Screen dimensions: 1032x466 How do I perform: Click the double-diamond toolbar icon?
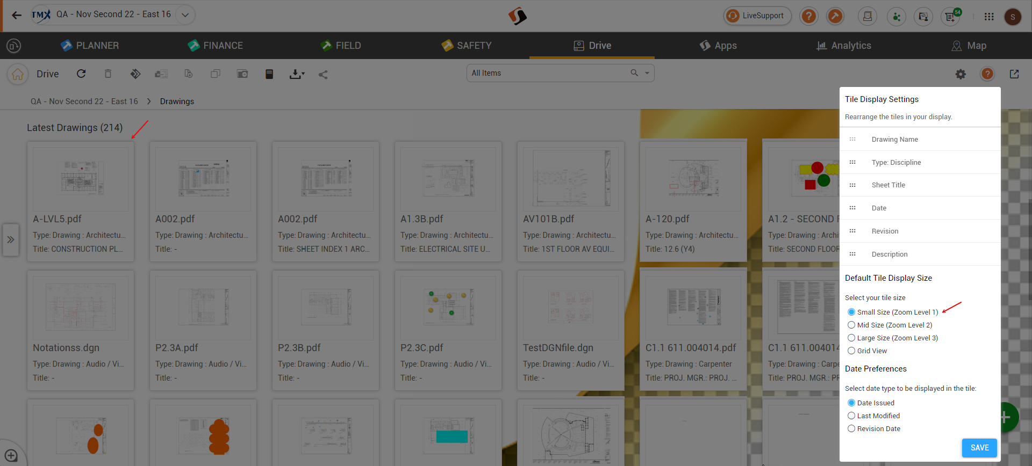135,74
